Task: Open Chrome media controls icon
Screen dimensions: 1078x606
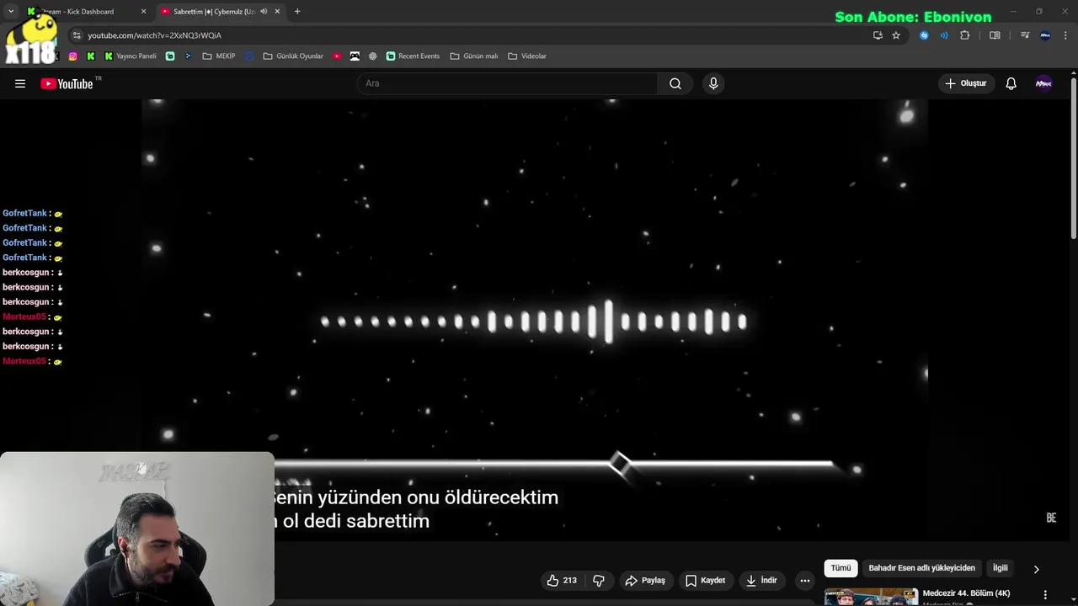Action: tap(1025, 35)
